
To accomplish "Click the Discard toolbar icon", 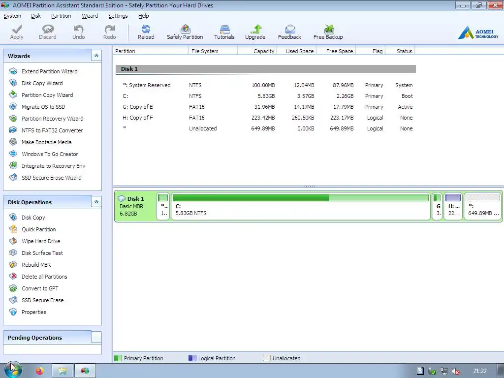I will (x=48, y=29).
